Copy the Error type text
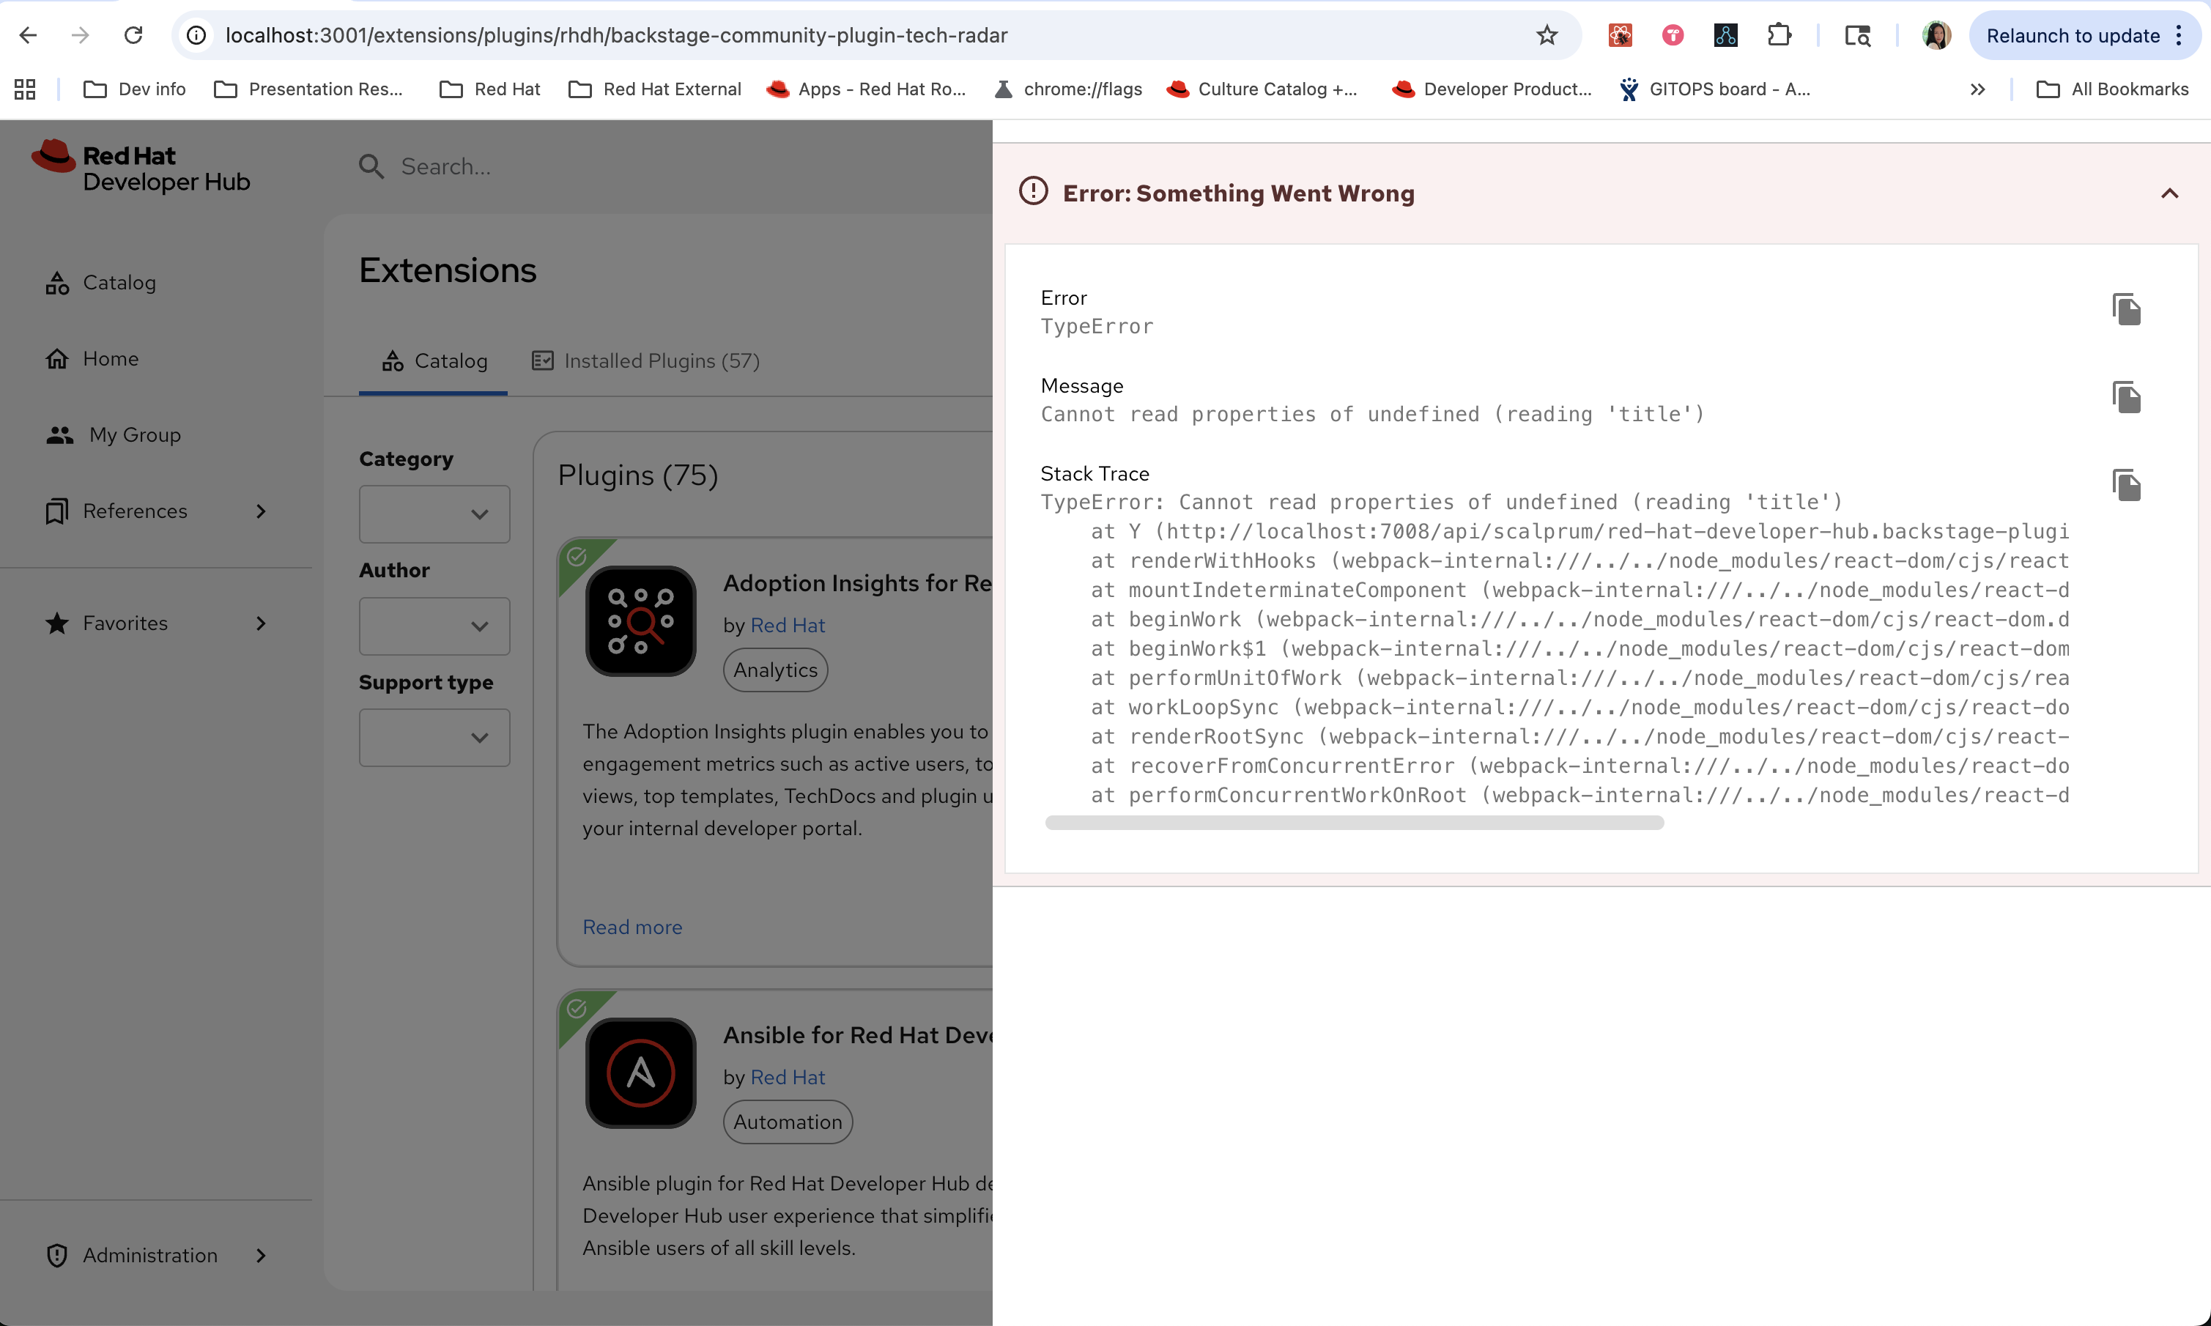2211x1326 pixels. [2126, 309]
